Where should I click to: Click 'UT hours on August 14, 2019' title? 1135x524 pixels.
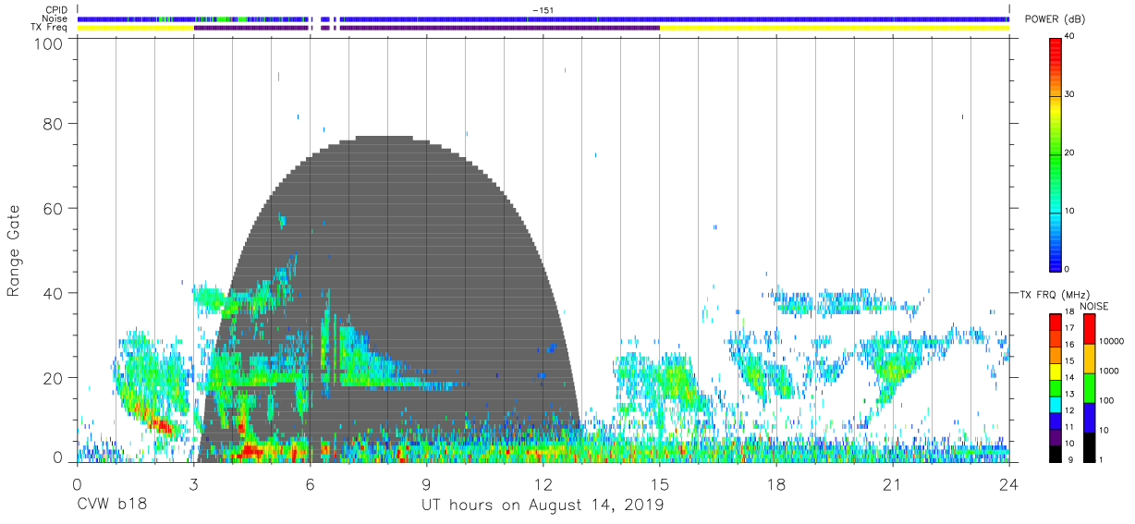tap(543, 505)
